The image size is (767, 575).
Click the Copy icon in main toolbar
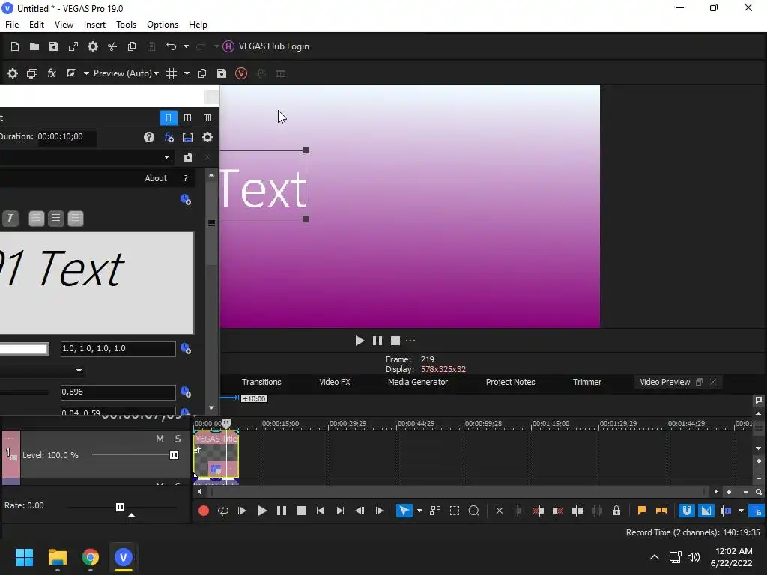click(x=132, y=46)
